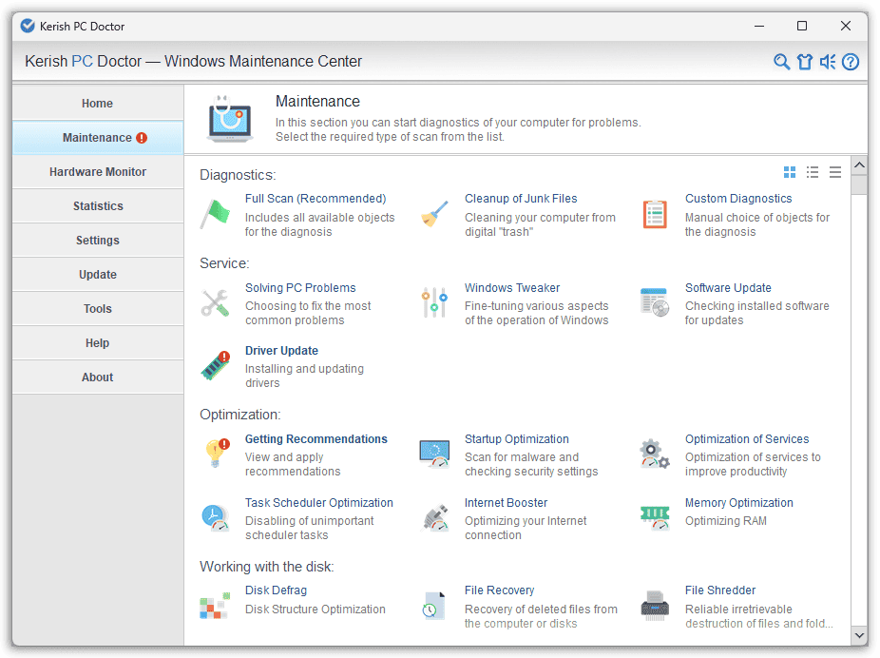Viewport: 880px width, 658px height.
Task: Maximize the Kerish PC Doctor window
Action: [802, 26]
